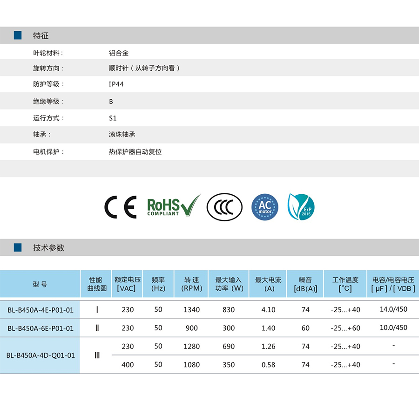Click the 转速 (RPM) column header

[x=191, y=284]
